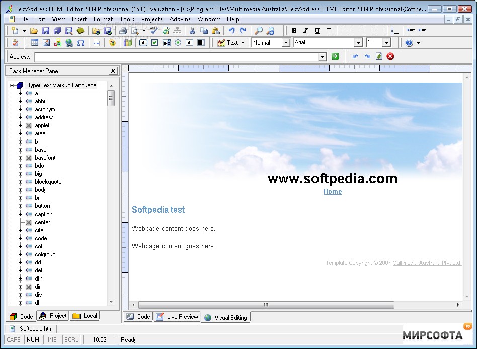The width and height of the screenshot is (477, 349).
Task: Switch to the Code editor tab
Action: click(138, 317)
